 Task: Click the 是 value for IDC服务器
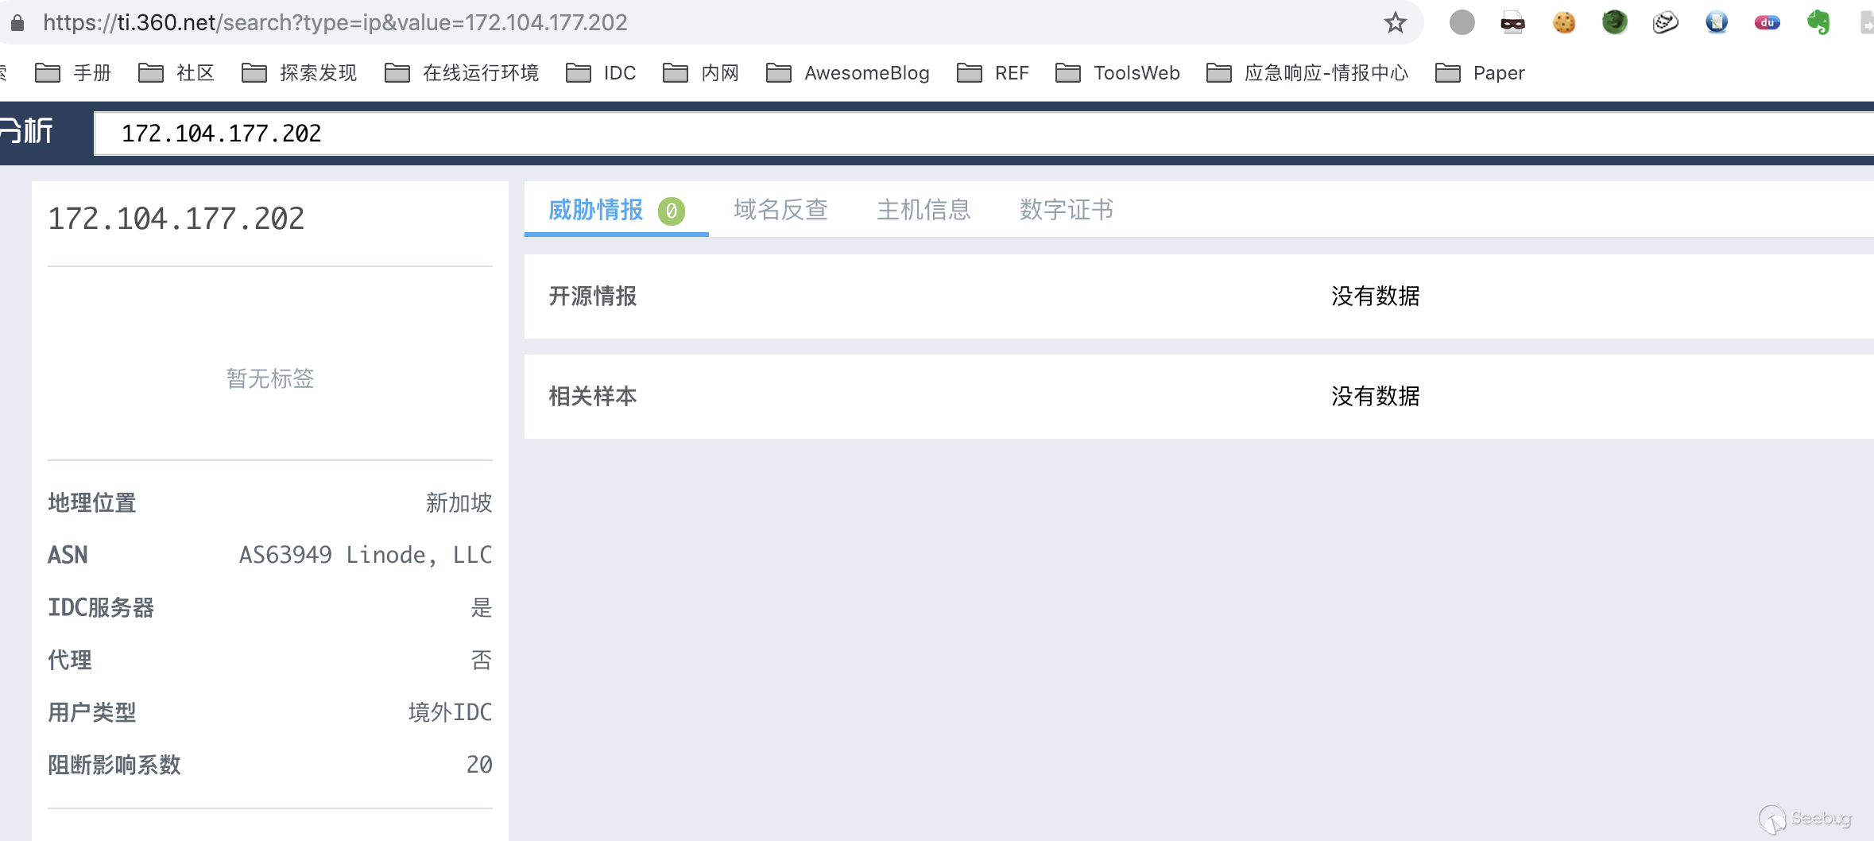pyautogui.click(x=482, y=608)
